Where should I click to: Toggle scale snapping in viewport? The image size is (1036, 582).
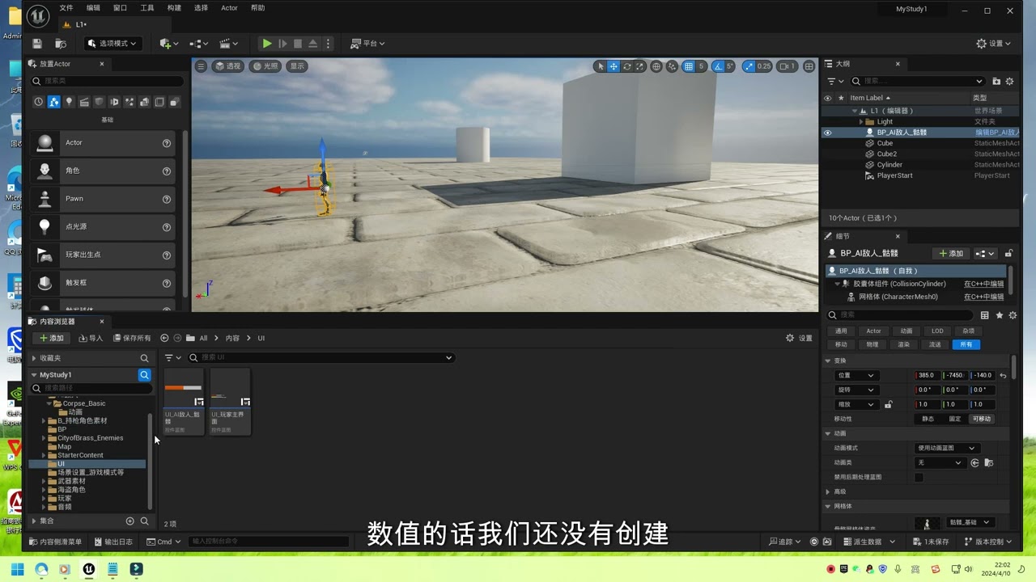[749, 66]
